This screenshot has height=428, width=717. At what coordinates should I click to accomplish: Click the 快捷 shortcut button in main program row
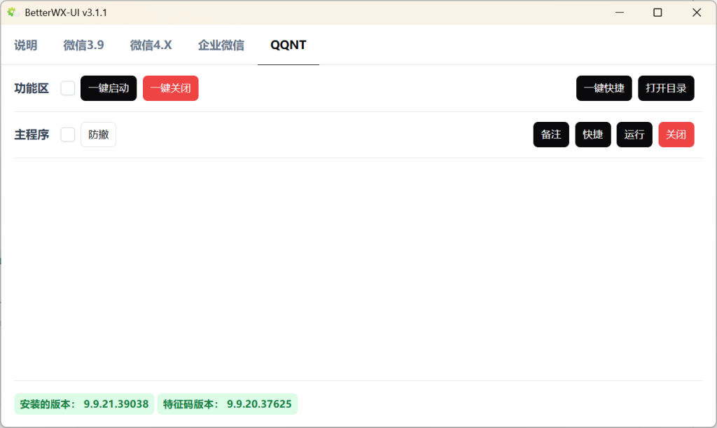593,134
